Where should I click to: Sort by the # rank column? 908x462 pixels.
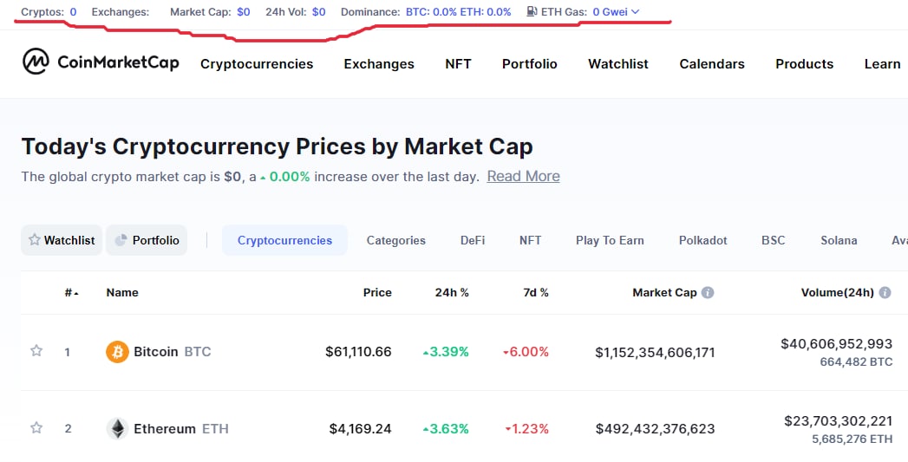(71, 293)
